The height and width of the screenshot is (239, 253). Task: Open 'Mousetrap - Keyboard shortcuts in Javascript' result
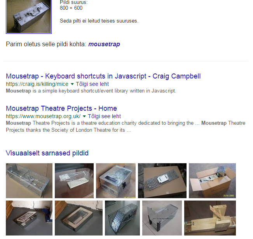click(x=103, y=76)
